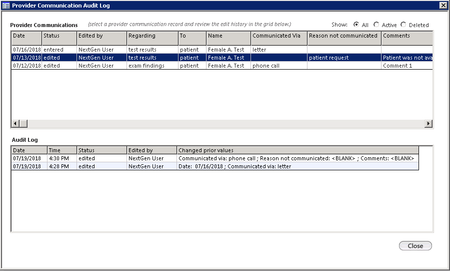This screenshot has height=271, width=450.
Task: Close the audit log window via X
Action: (x=443, y=5)
